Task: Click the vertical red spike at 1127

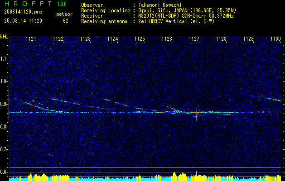Action: 196,116
